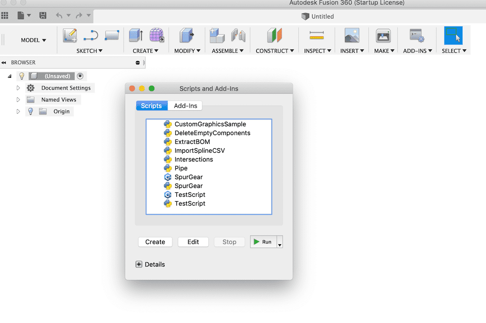Save the design with floppy disk icon

43,15
